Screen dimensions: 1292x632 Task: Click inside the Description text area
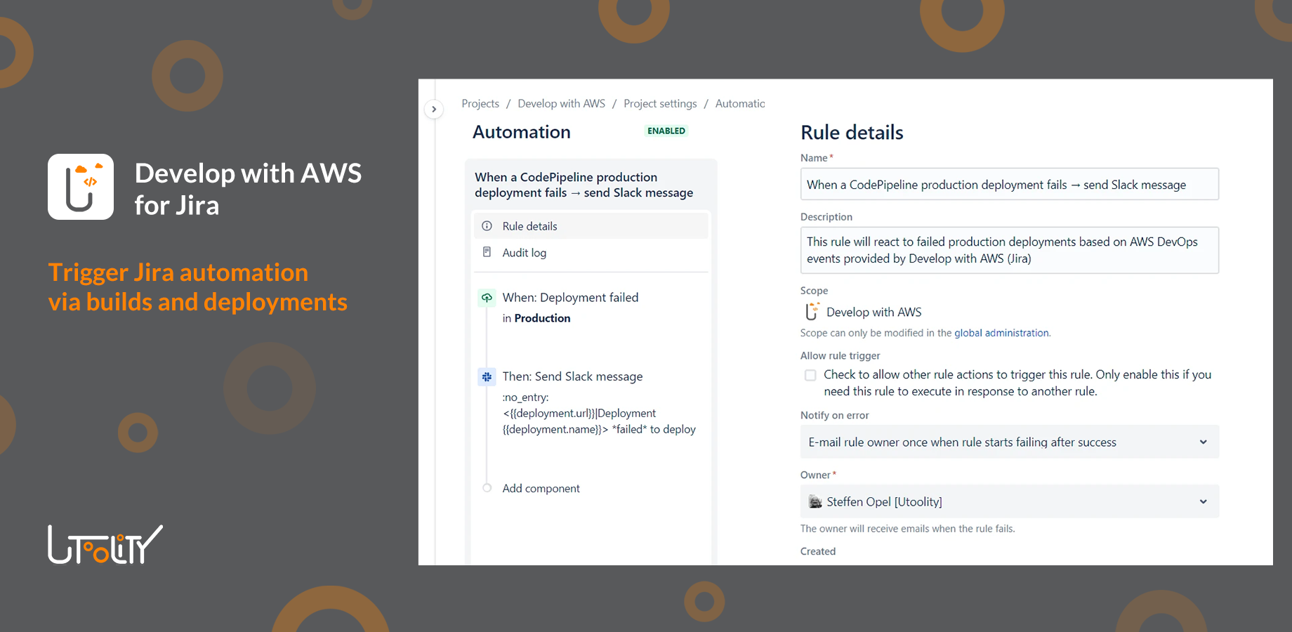[x=1009, y=250]
